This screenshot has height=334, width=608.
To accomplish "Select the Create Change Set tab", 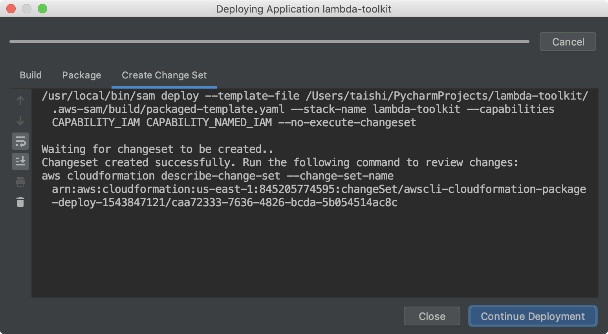I will [x=164, y=75].
